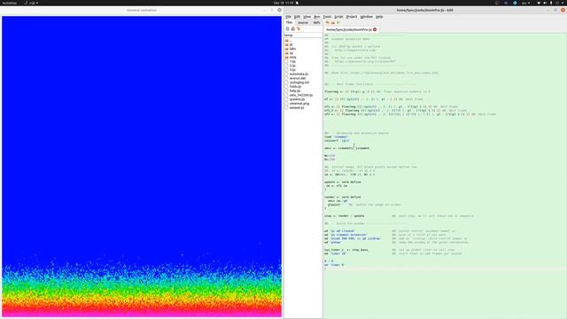Click the path field showing 'temp'
The image size is (567, 319).
click(x=303, y=35)
